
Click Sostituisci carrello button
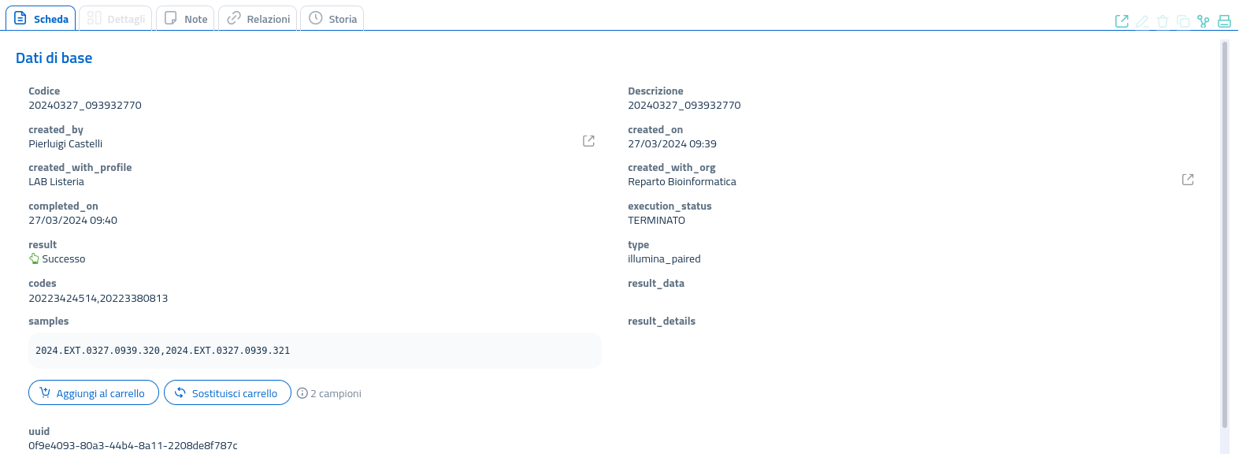pos(227,393)
